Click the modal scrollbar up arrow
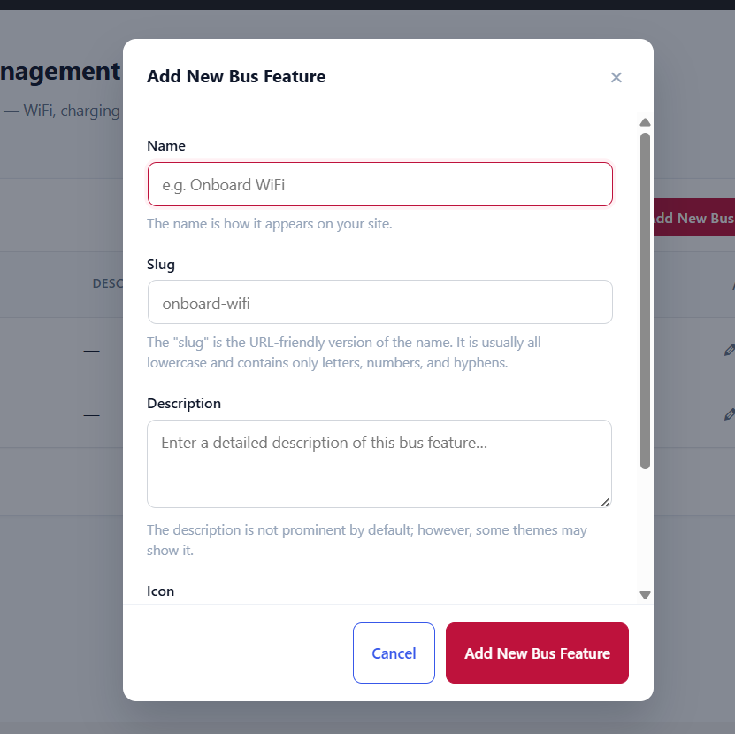This screenshot has width=735, height=734. (645, 122)
